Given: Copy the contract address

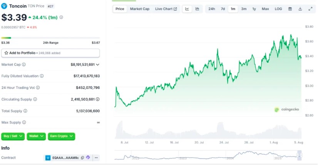Looking at the screenshot, I should pyautogui.click(x=82, y=158).
